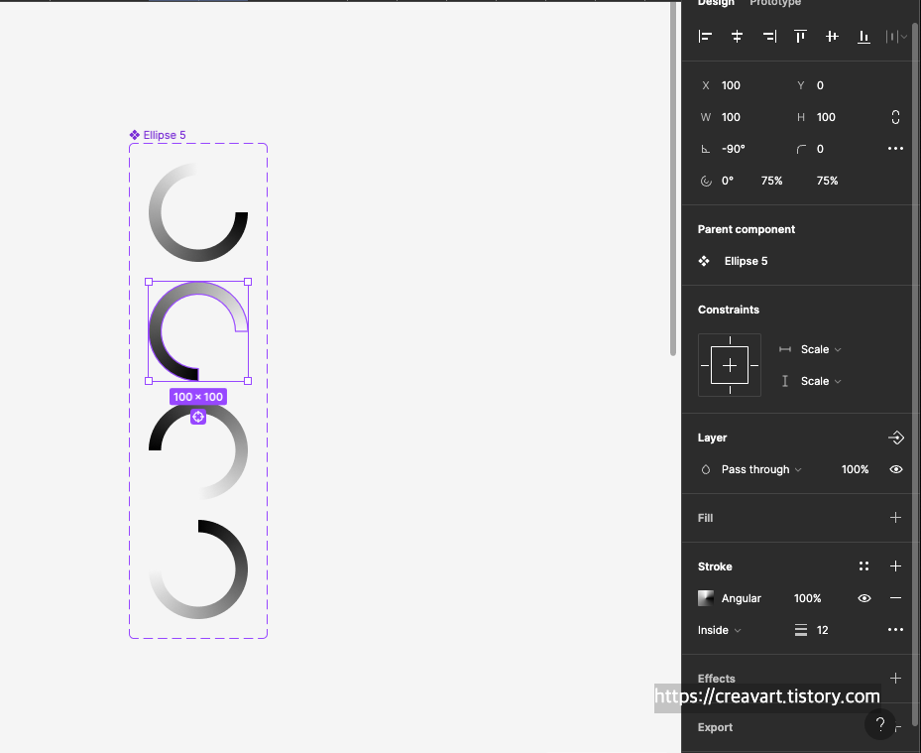Click the properties panel scrollbar

[914, 374]
